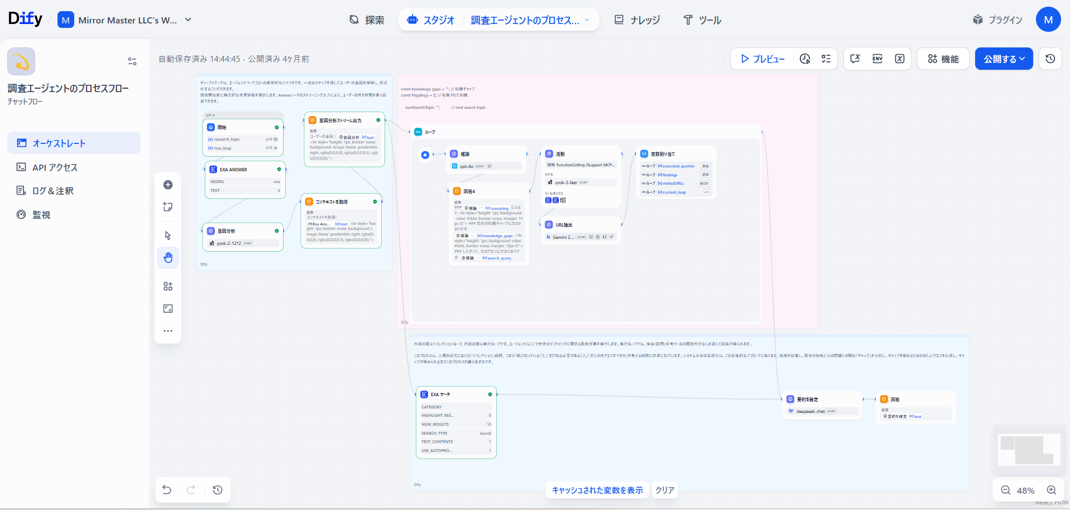This screenshot has width=1070, height=510.
Task: Add a note with the note icon
Action: point(167,207)
